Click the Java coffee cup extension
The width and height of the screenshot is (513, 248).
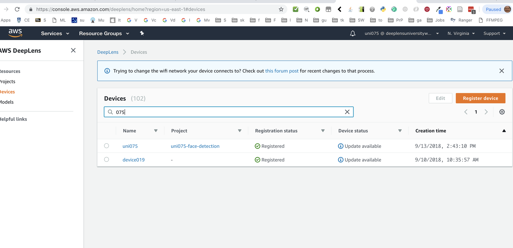[x=350, y=9]
